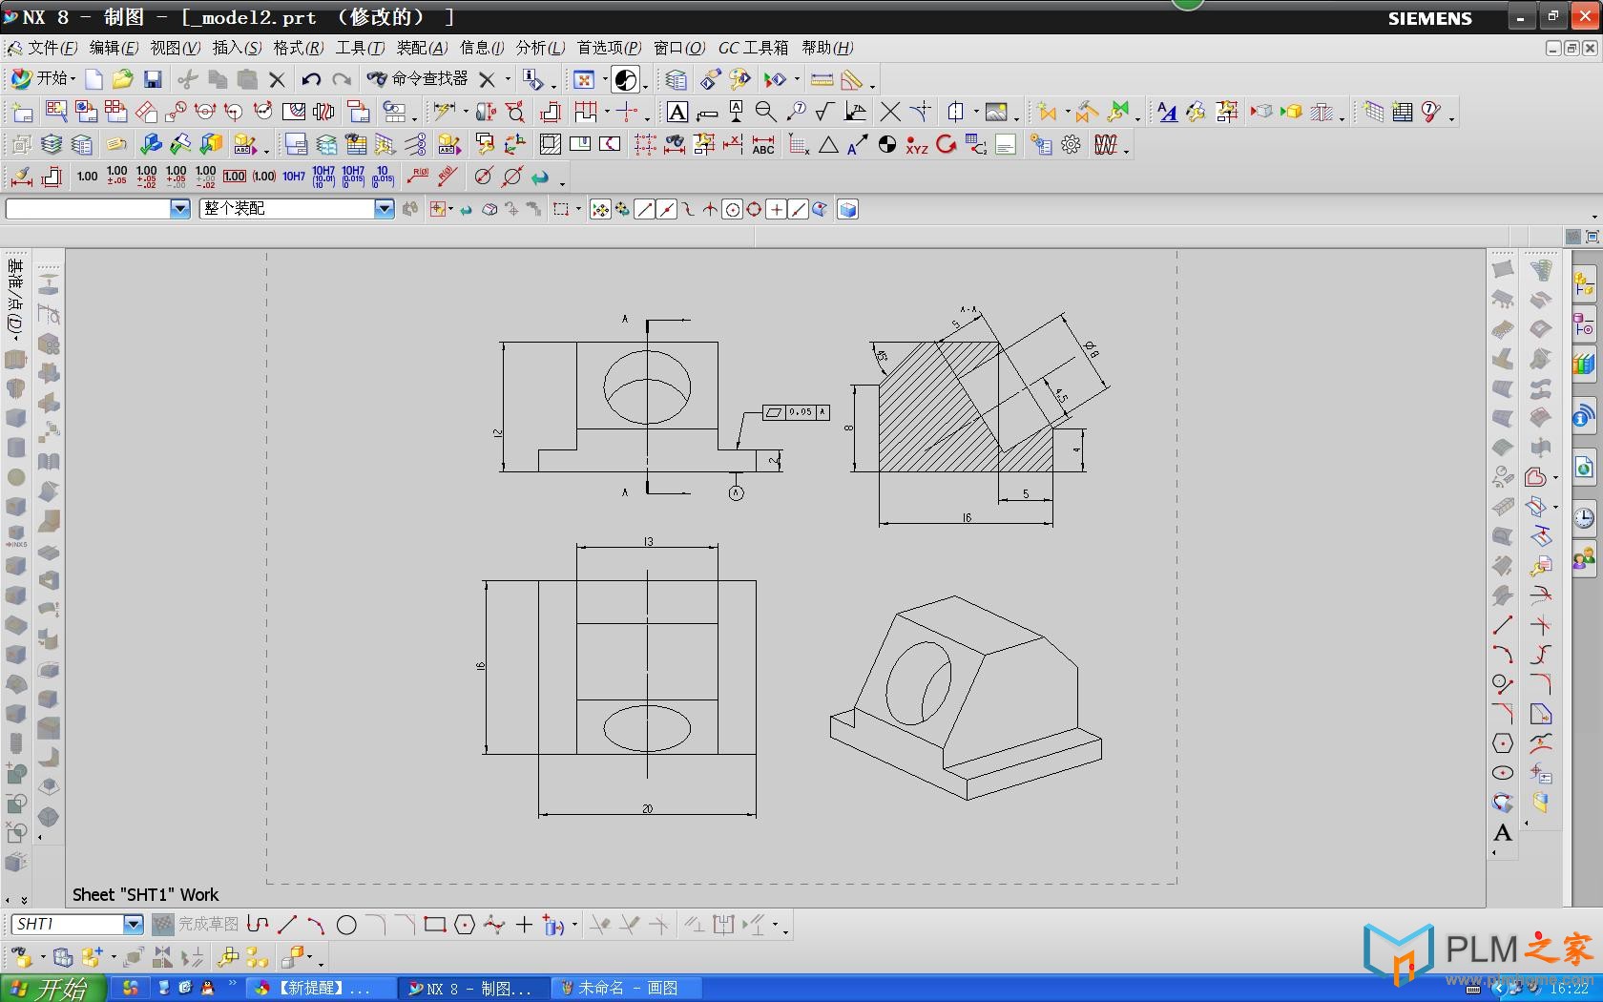Open the 命令查找器 command finder
The height and width of the screenshot is (1002, 1603).
(x=418, y=79)
